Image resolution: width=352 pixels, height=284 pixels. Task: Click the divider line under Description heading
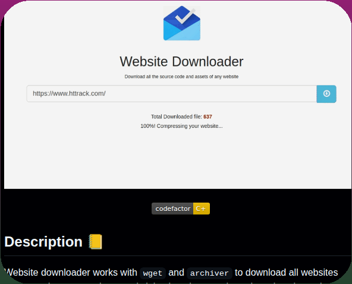[x=178, y=255]
